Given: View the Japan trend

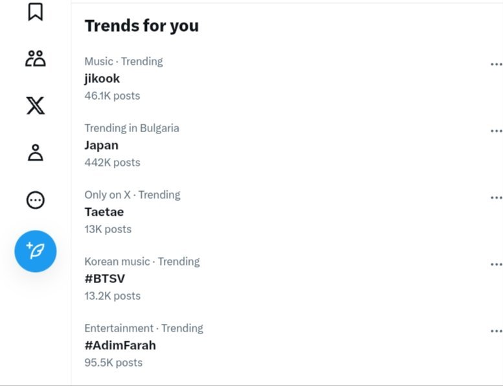Looking at the screenshot, I should 102,145.
